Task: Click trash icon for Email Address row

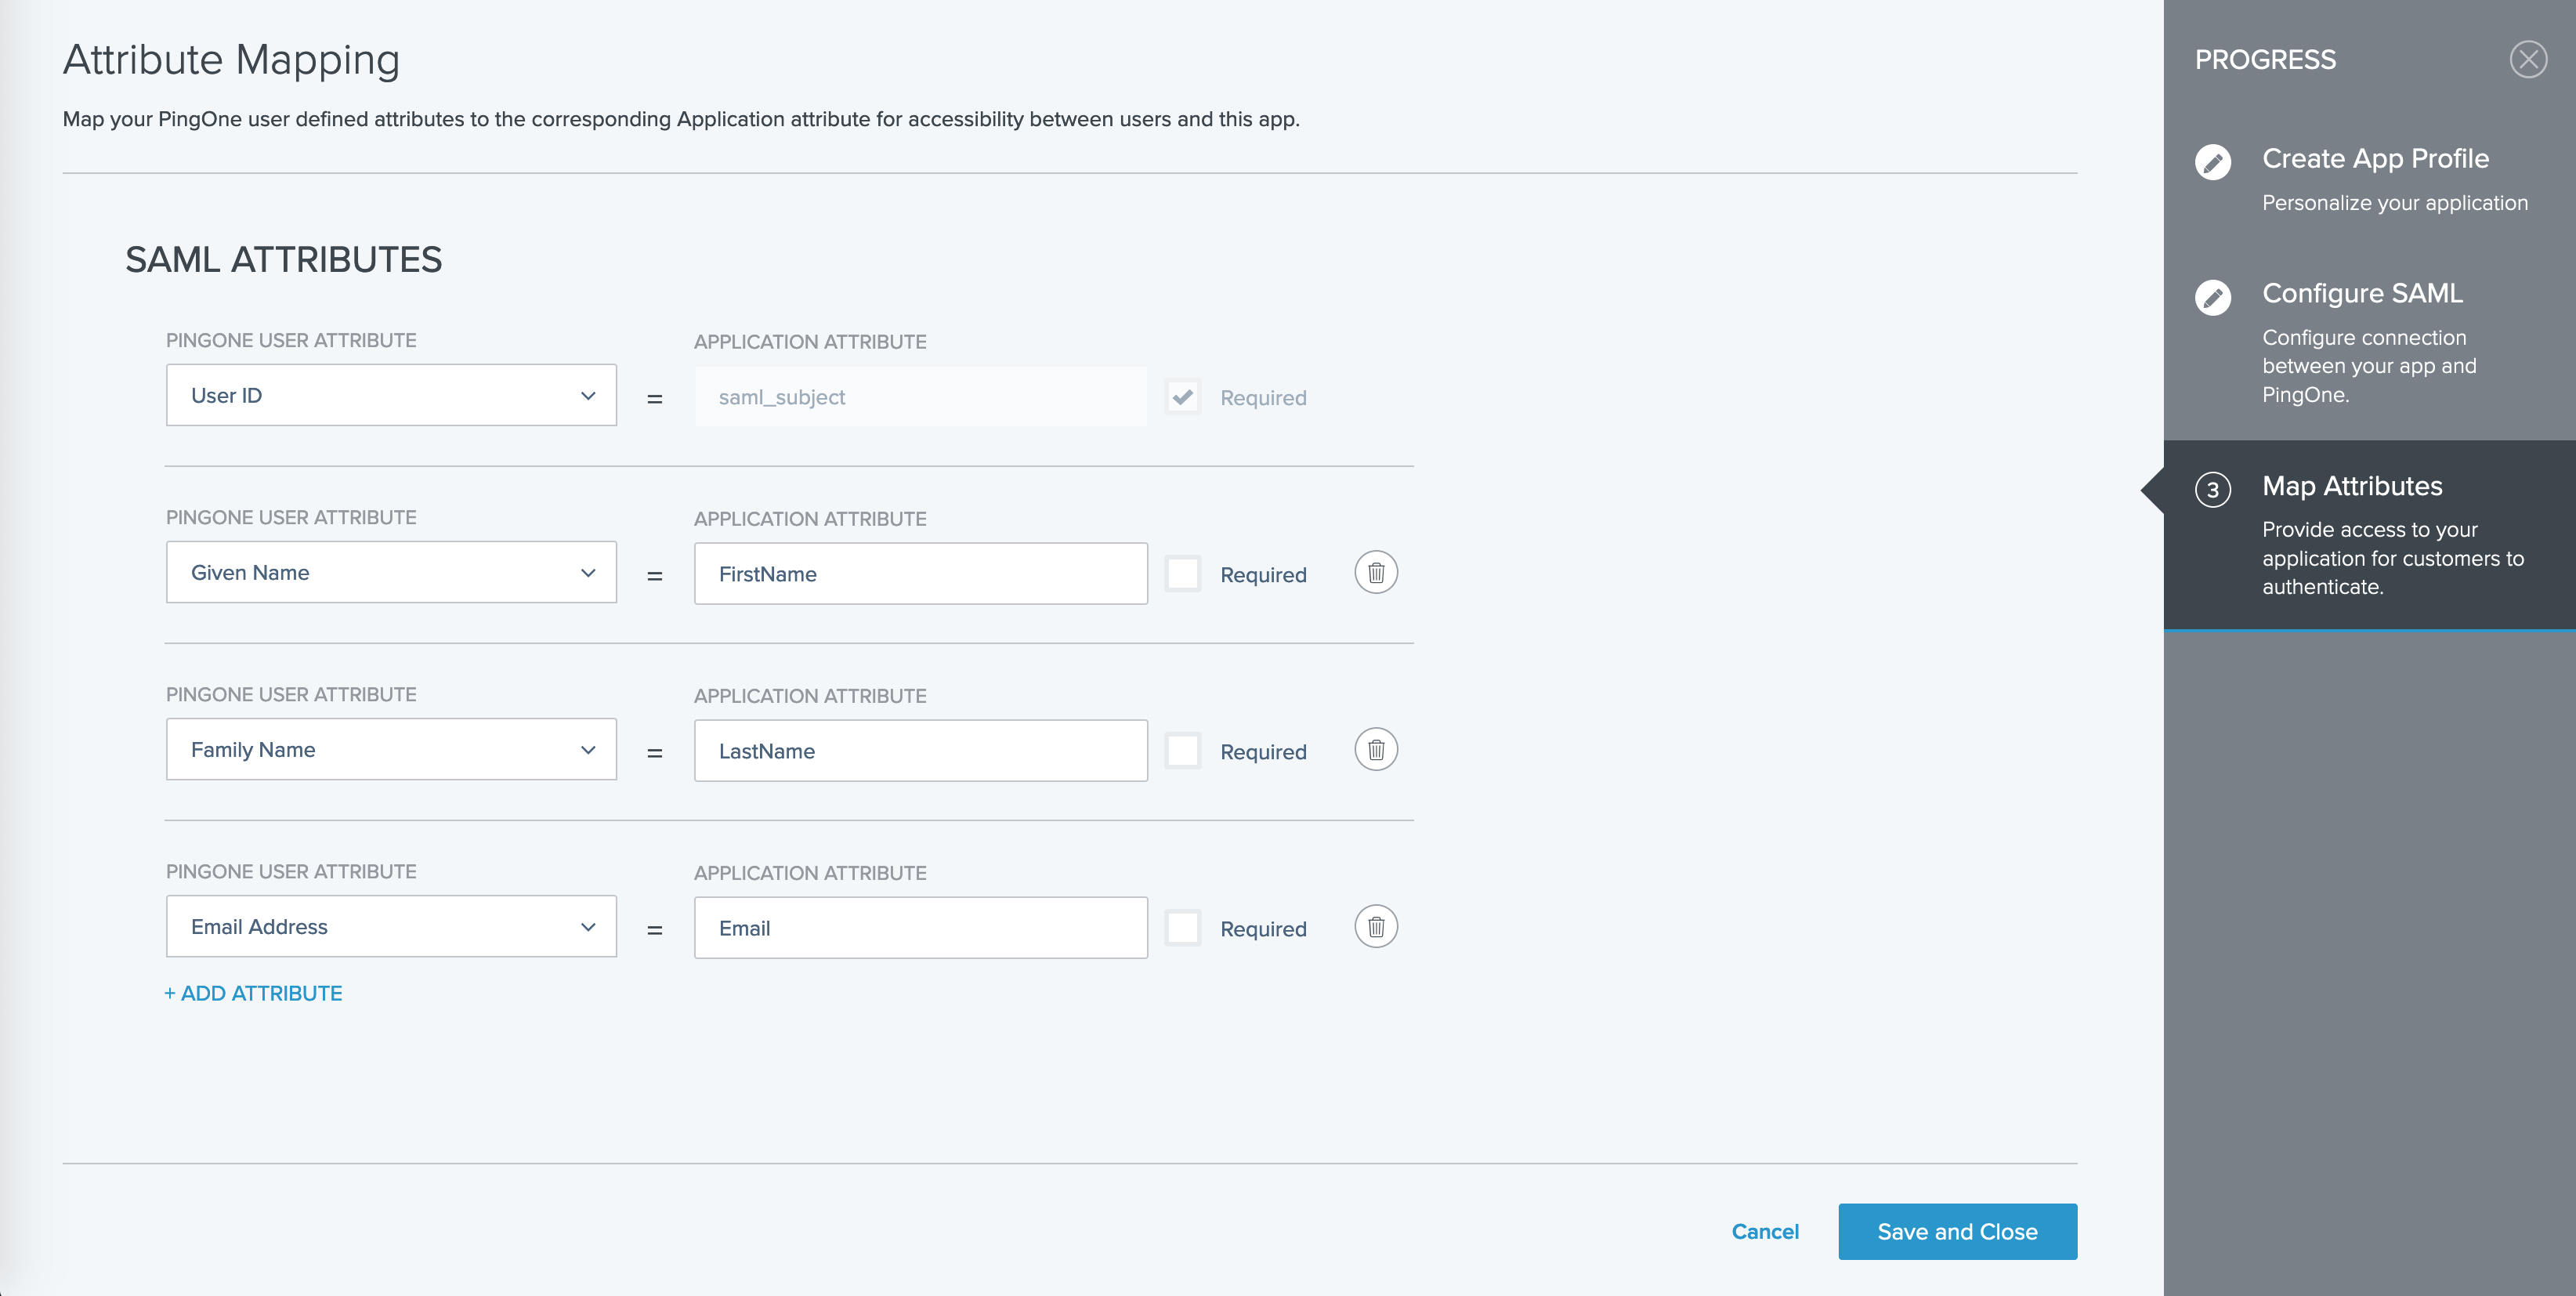Action: [1376, 927]
